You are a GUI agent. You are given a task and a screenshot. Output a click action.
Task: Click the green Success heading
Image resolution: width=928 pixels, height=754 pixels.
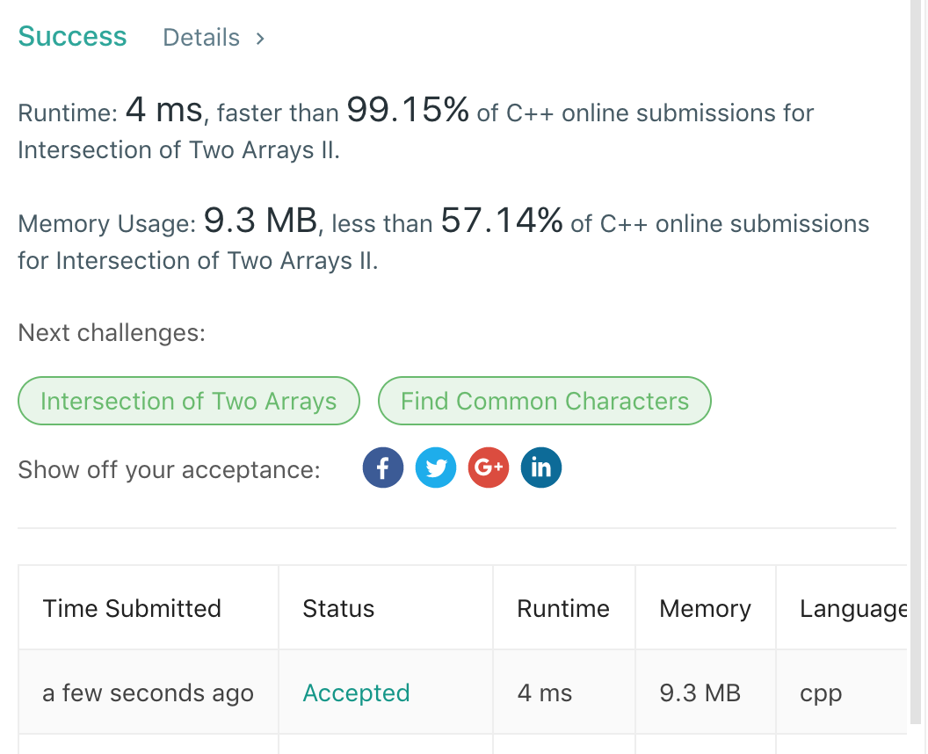click(72, 37)
